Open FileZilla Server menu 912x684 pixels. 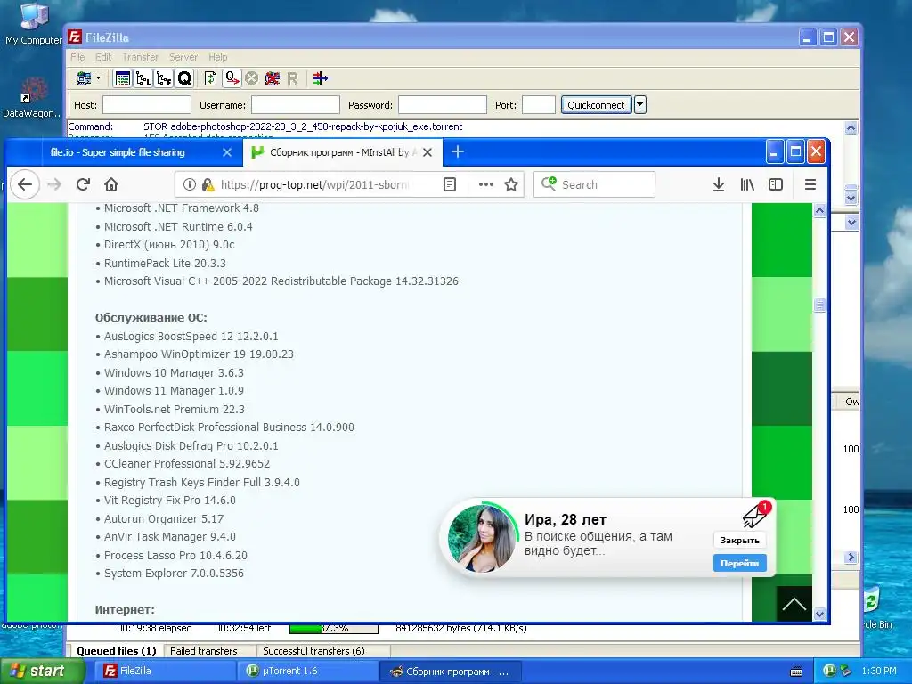click(x=183, y=57)
